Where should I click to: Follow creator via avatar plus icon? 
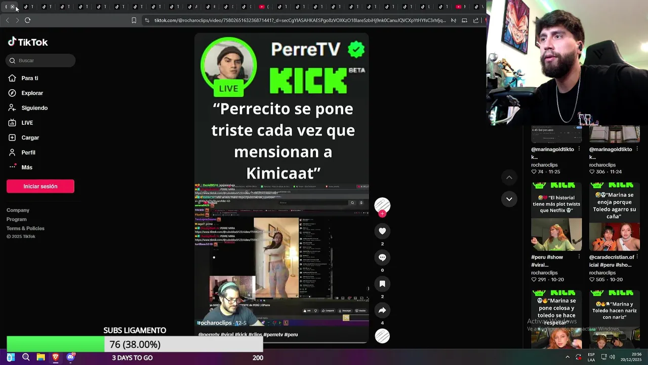tap(382, 214)
